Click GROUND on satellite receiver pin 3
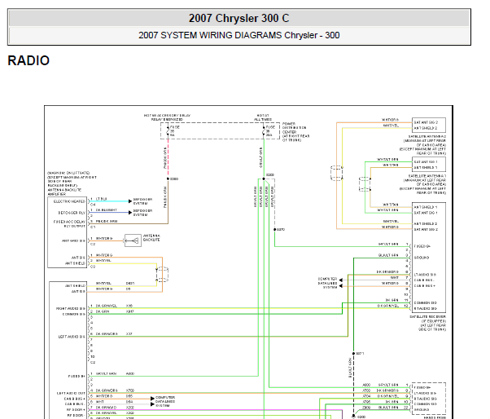Image resolution: width=490 pixels, height=419 pixels. pyautogui.click(x=422, y=258)
